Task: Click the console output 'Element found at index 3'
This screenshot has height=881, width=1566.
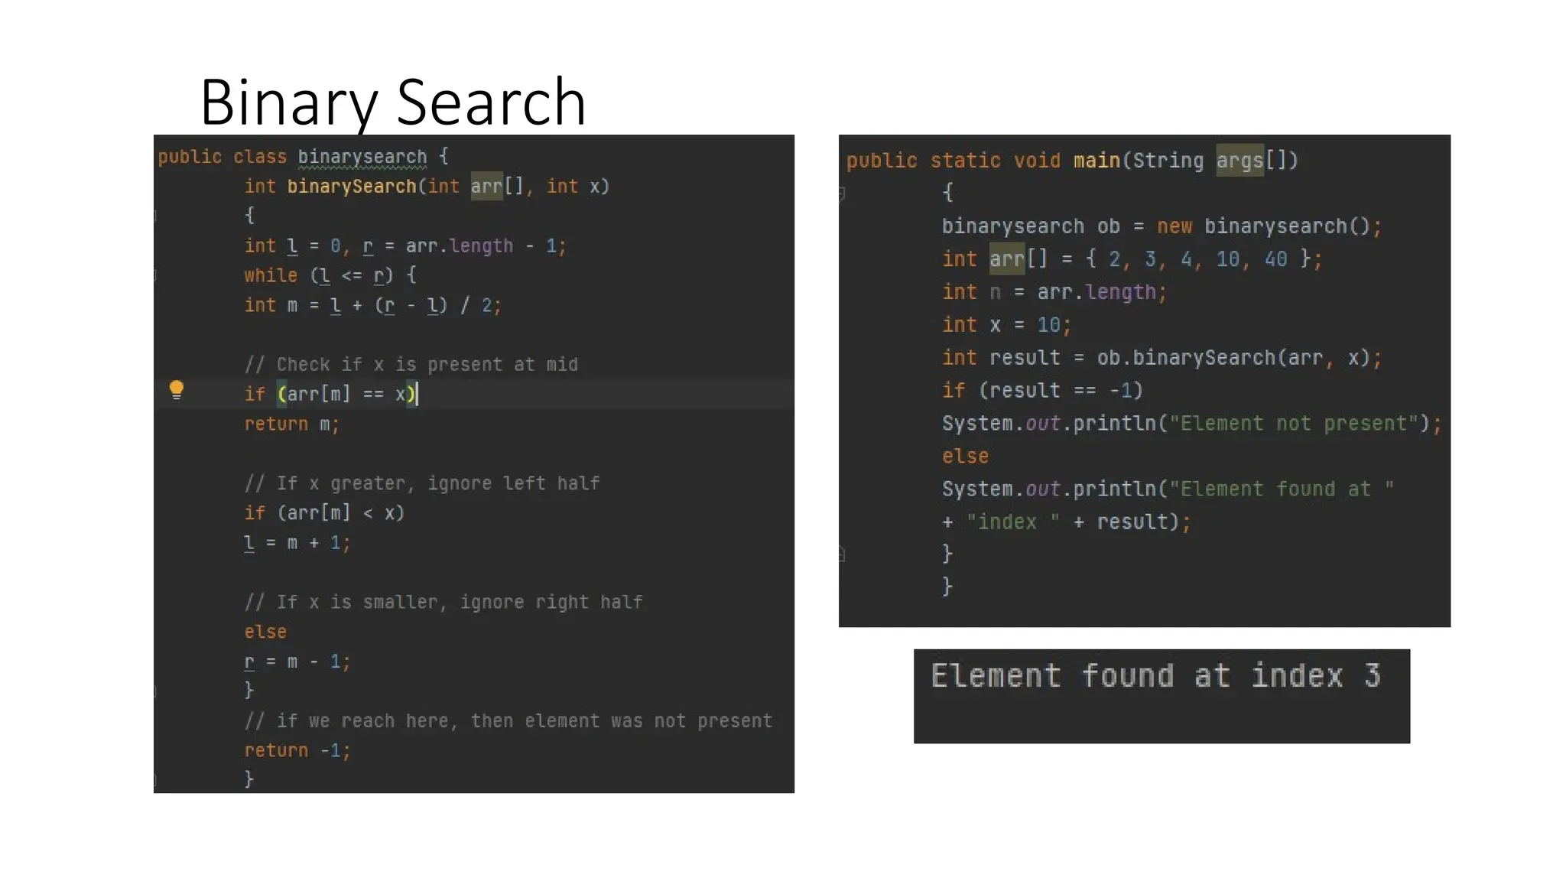Action: click(x=1155, y=677)
